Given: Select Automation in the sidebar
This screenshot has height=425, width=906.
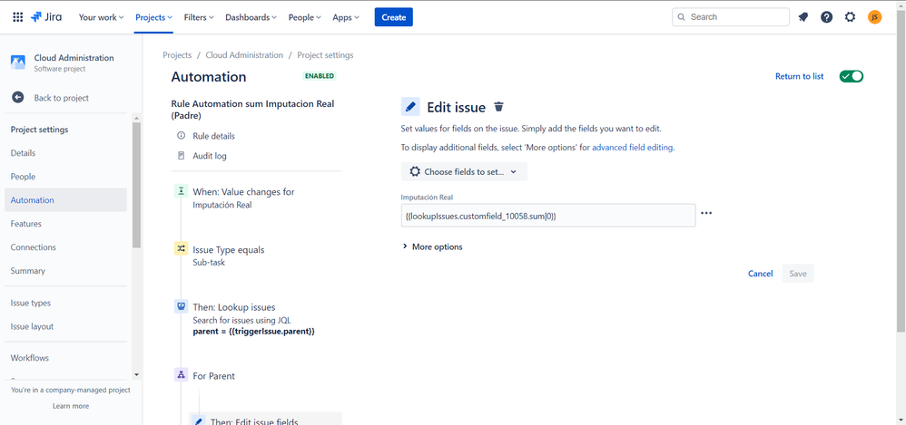Looking at the screenshot, I should pos(66,200).
